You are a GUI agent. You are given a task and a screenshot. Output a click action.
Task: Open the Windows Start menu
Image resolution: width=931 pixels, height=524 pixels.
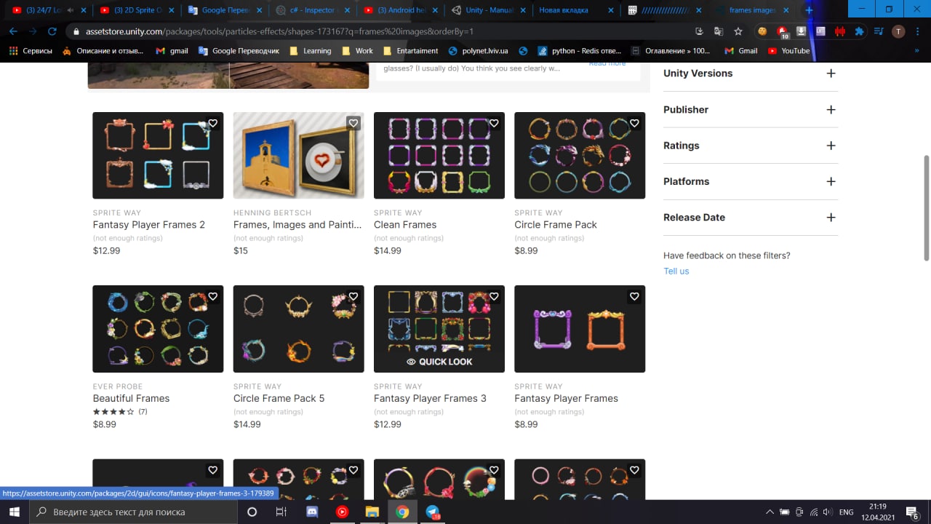pos(15,512)
